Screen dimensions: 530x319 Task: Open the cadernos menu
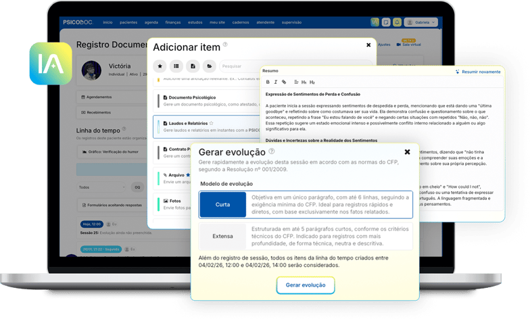coord(241,22)
